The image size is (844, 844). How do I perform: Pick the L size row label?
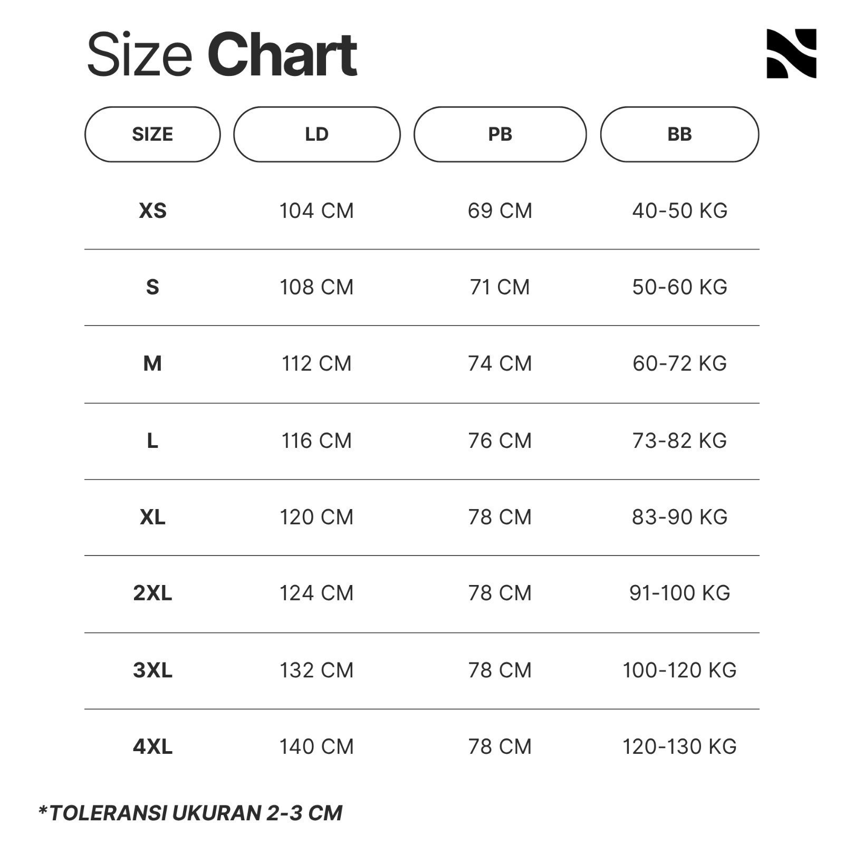click(x=152, y=440)
